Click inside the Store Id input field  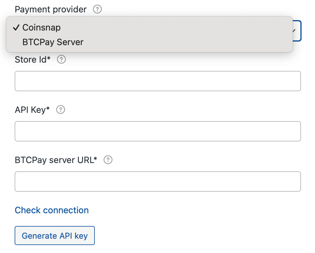pos(158,81)
